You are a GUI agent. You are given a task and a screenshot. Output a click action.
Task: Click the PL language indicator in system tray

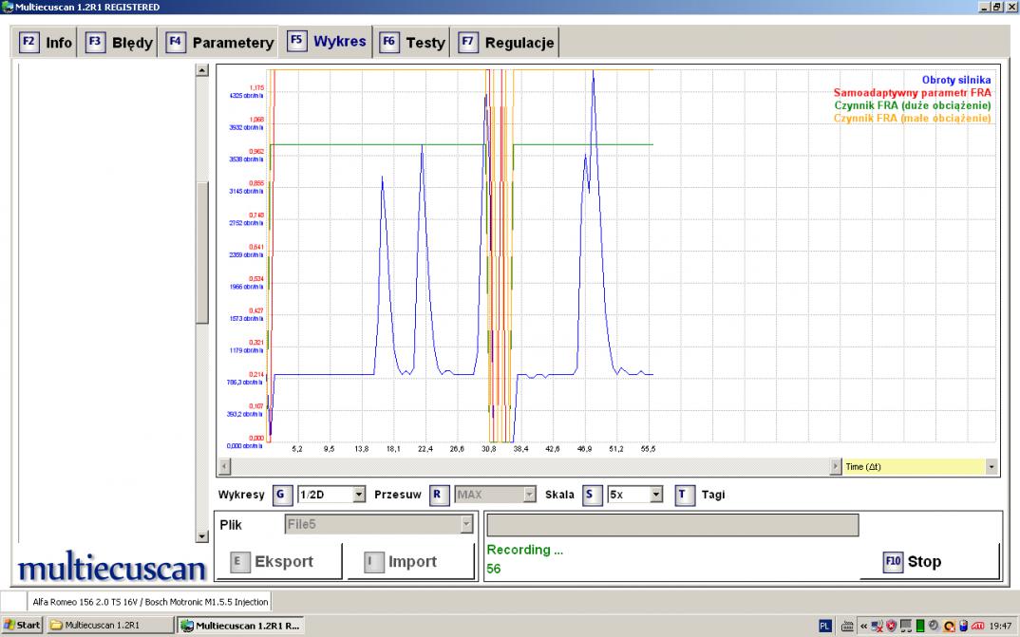(x=825, y=625)
